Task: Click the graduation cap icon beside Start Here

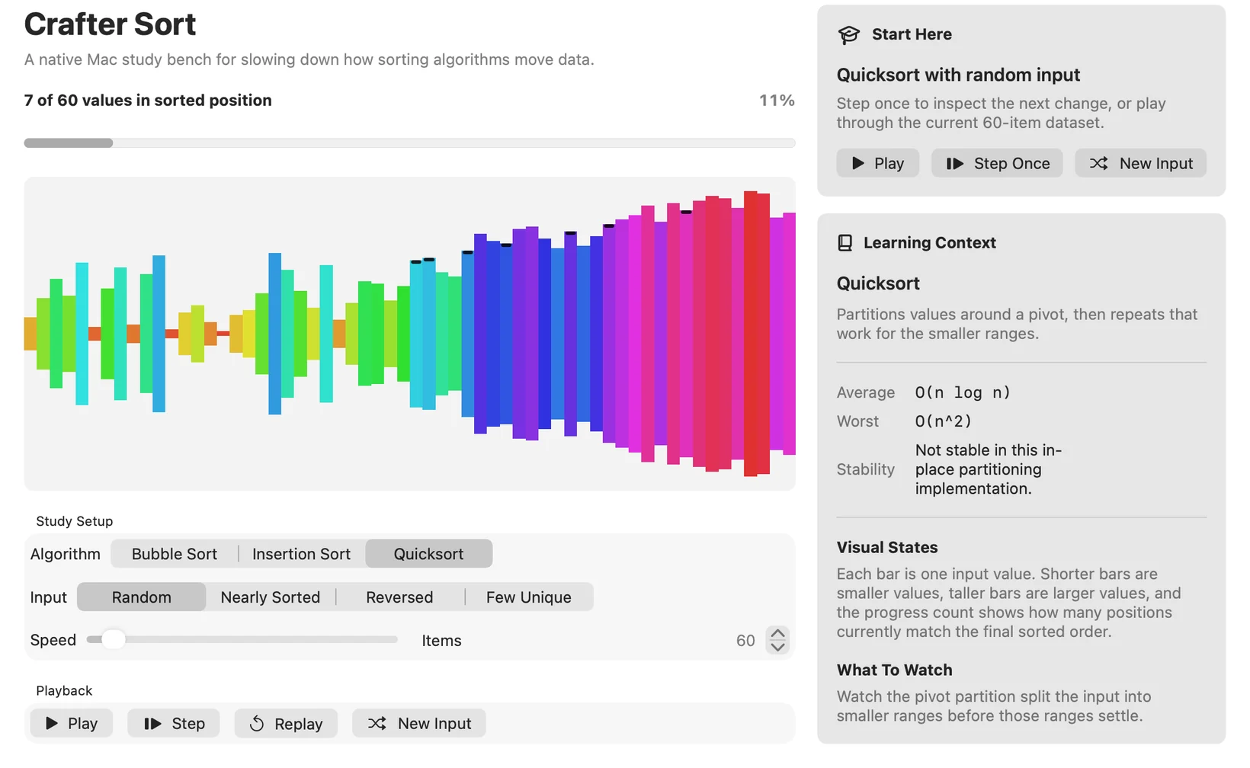Action: tap(848, 35)
